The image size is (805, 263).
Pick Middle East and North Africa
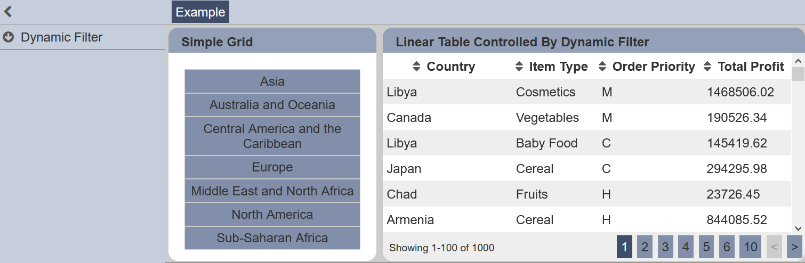272,191
